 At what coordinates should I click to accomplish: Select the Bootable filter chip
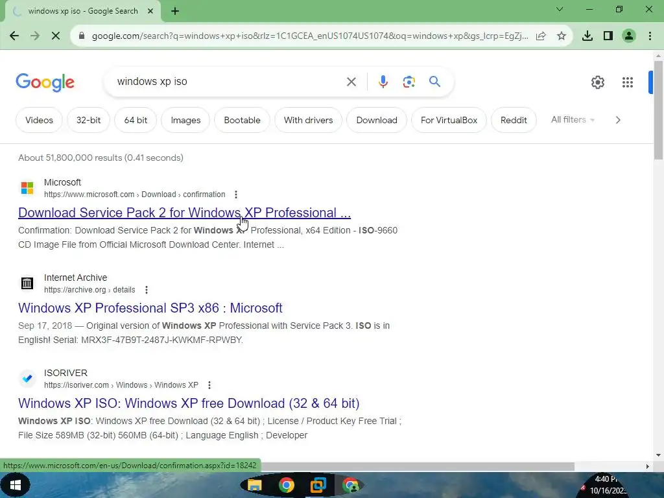tap(242, 120)
